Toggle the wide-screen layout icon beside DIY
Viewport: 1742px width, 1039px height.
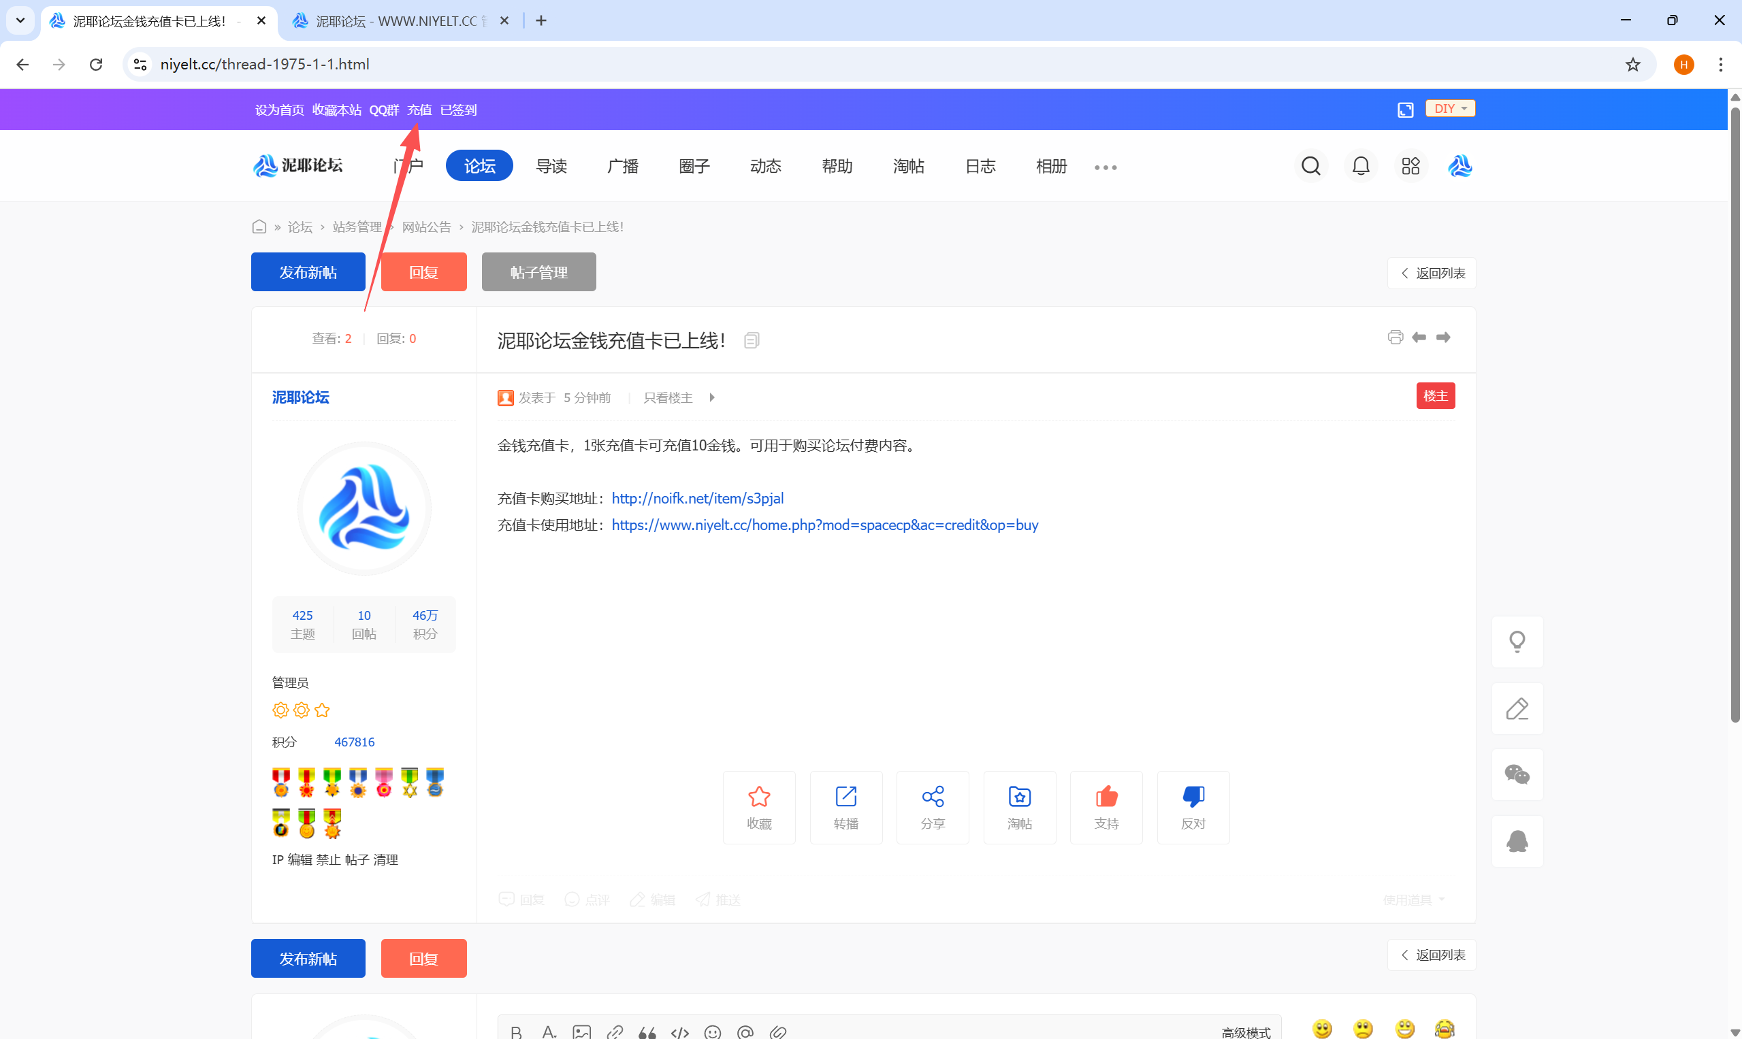point(1405,110)
